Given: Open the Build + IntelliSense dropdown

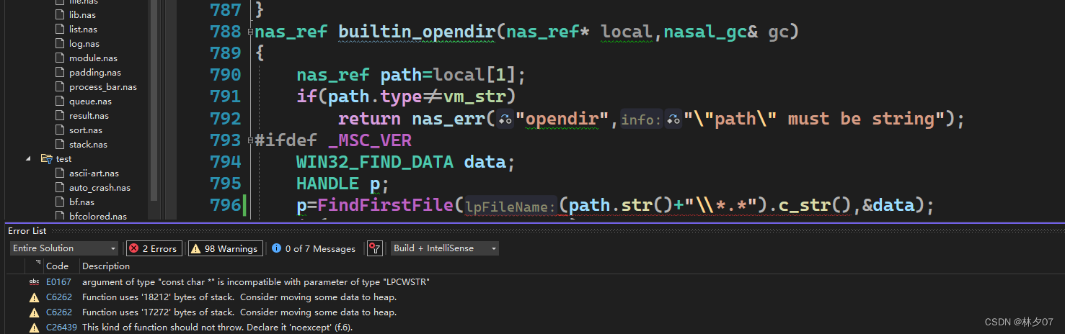Looking at the screenshot, I should (444, 248).
